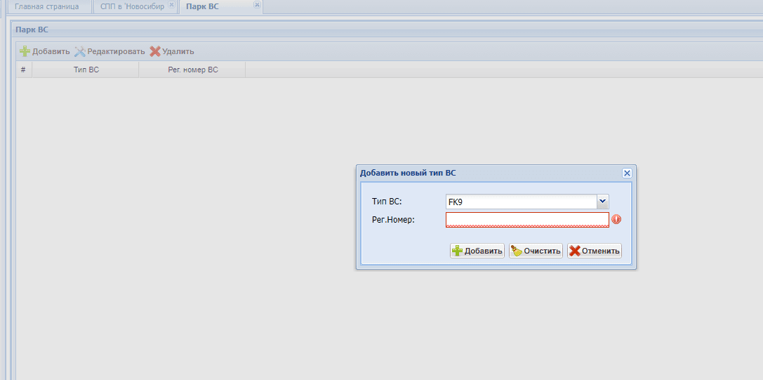
Task: Click the 'Добавить новый тип ВС' title bar
Action: tap(484, 173)
